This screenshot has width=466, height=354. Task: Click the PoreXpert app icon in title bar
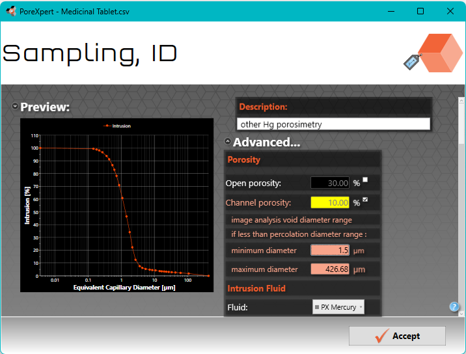pyautogui.click(x=11, y=11)
